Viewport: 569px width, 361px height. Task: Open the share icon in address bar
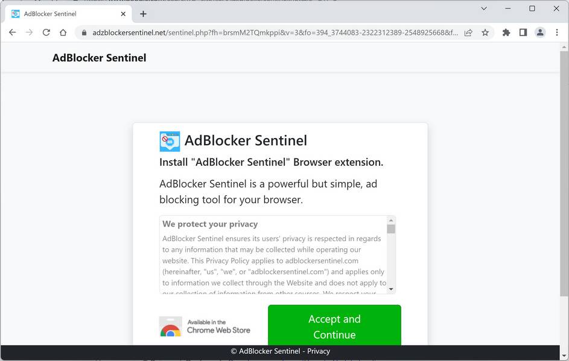(468, 33)
